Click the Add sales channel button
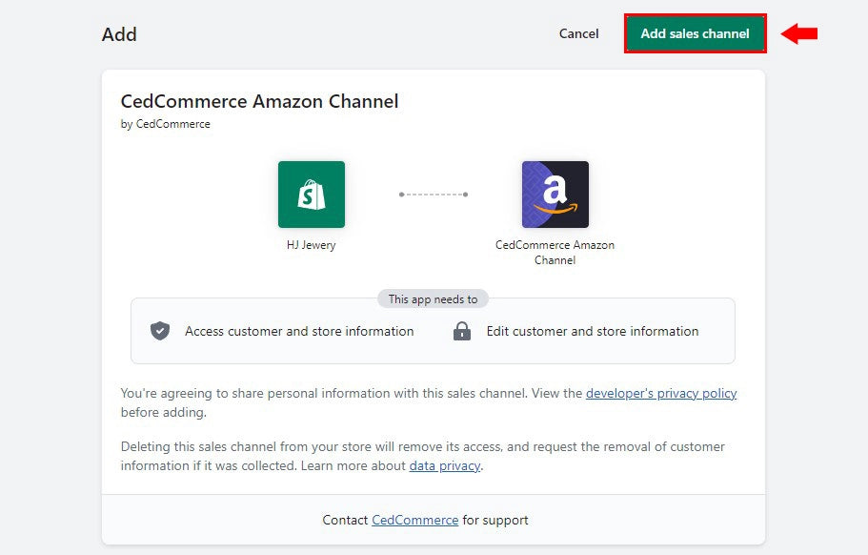The width and height of the screenshot is (868, 555). click(695, 31)
